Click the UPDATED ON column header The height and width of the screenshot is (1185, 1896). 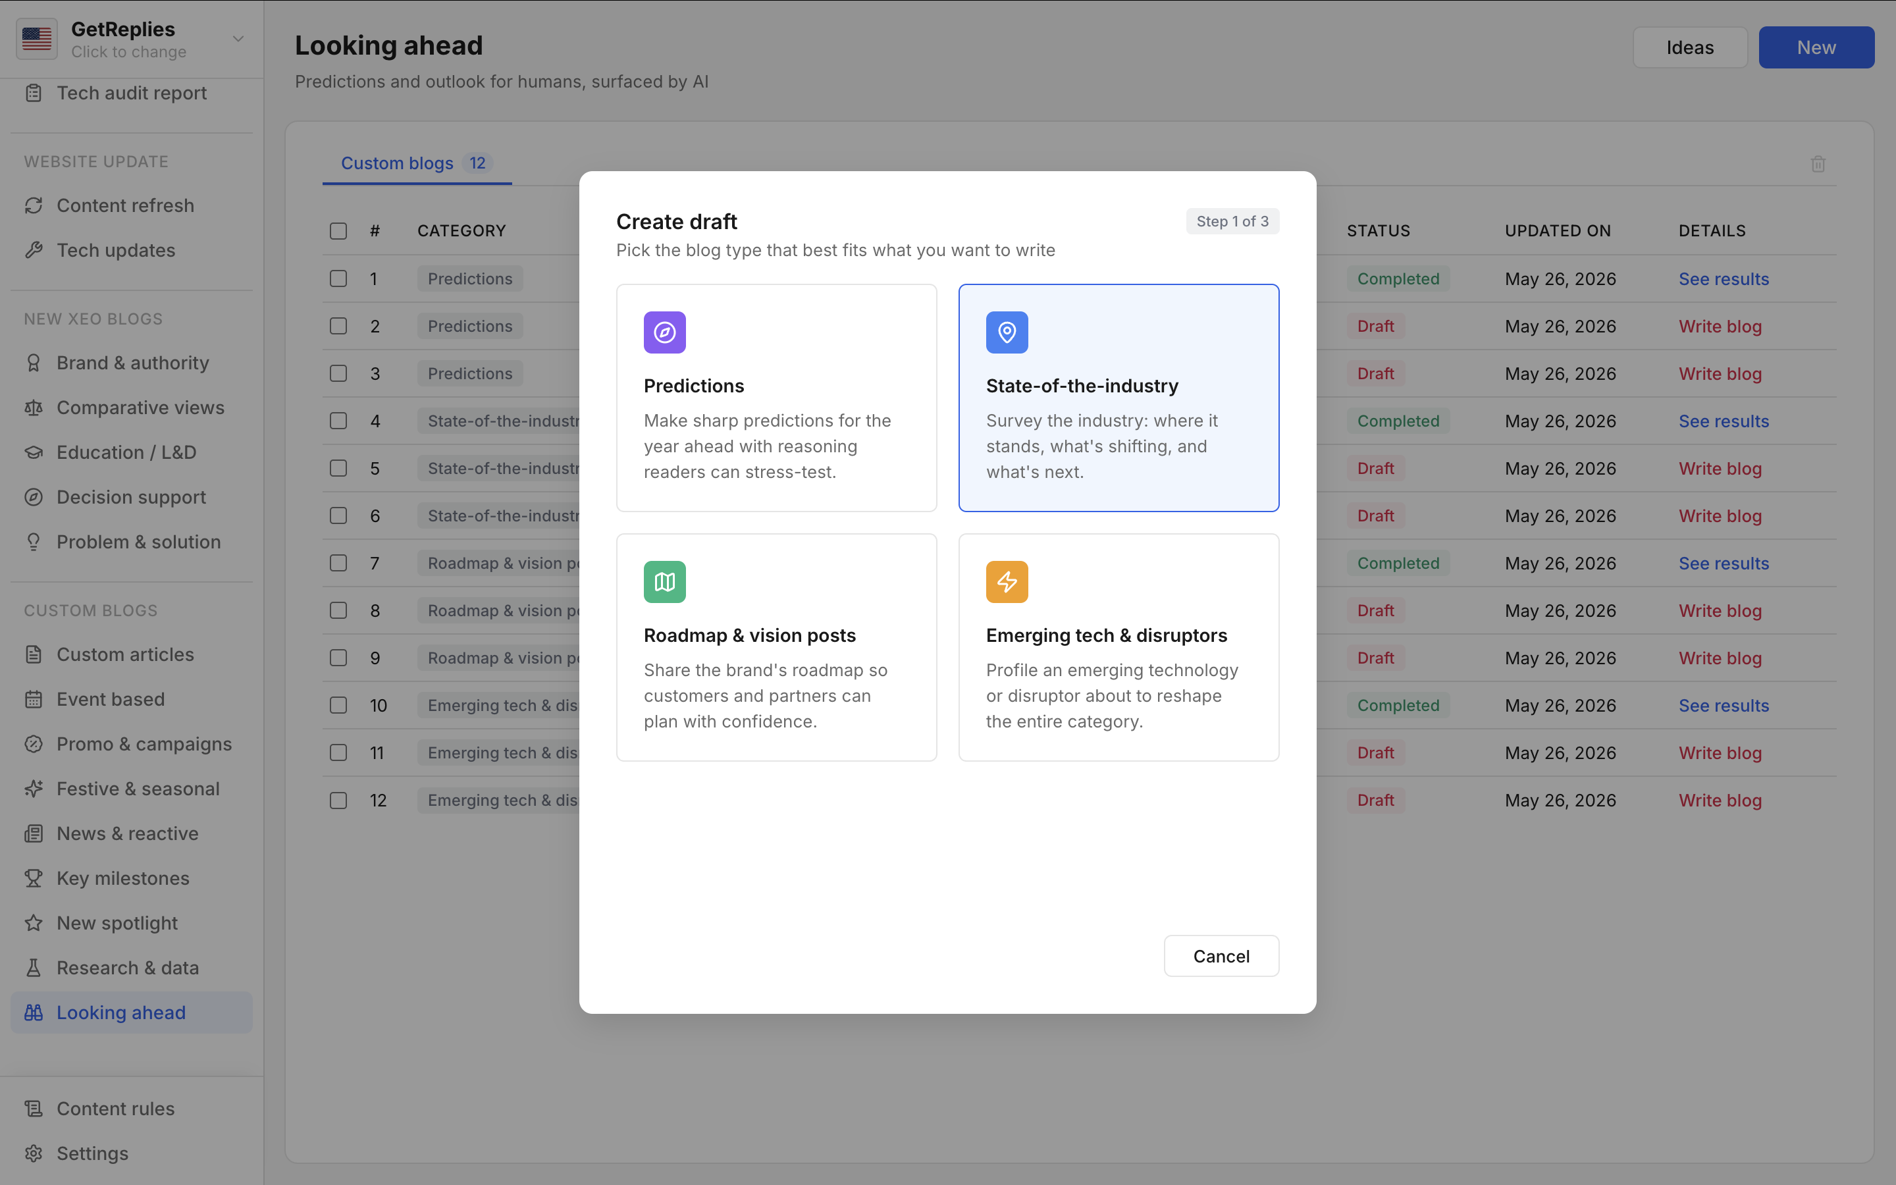1558,230
